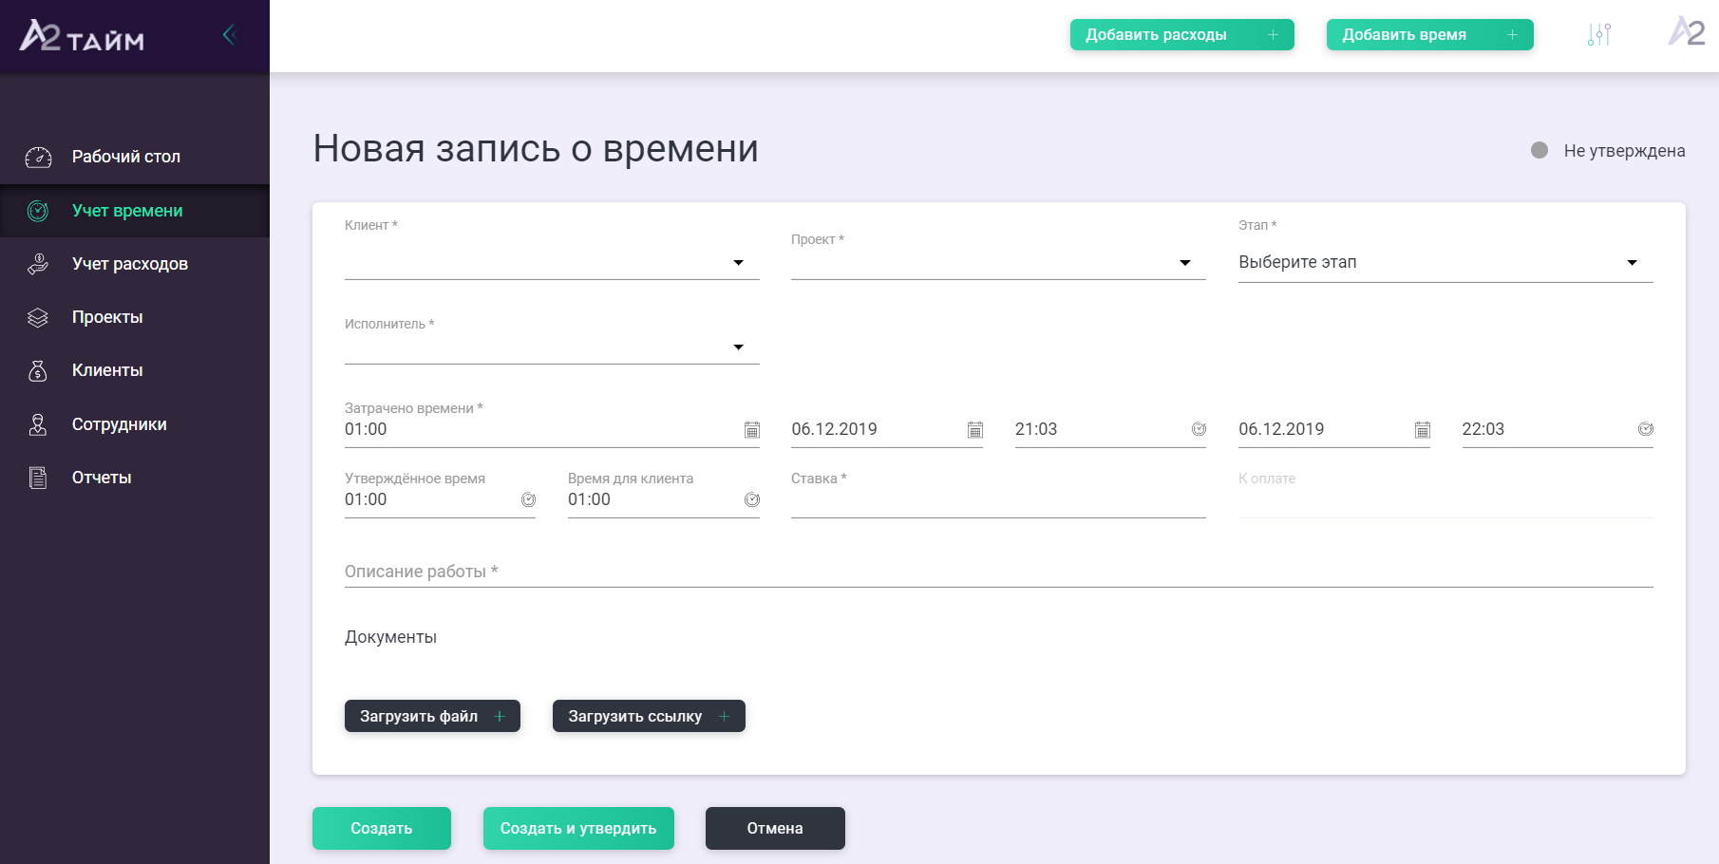Click the Добавить расходы button
This screenshot has height=864, width=1719.
click(x=1181, y=34)
